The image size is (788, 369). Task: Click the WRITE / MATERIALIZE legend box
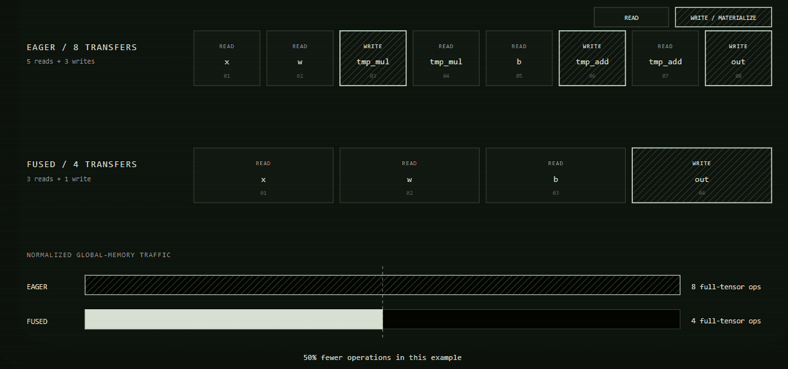[x=723, y=17]
